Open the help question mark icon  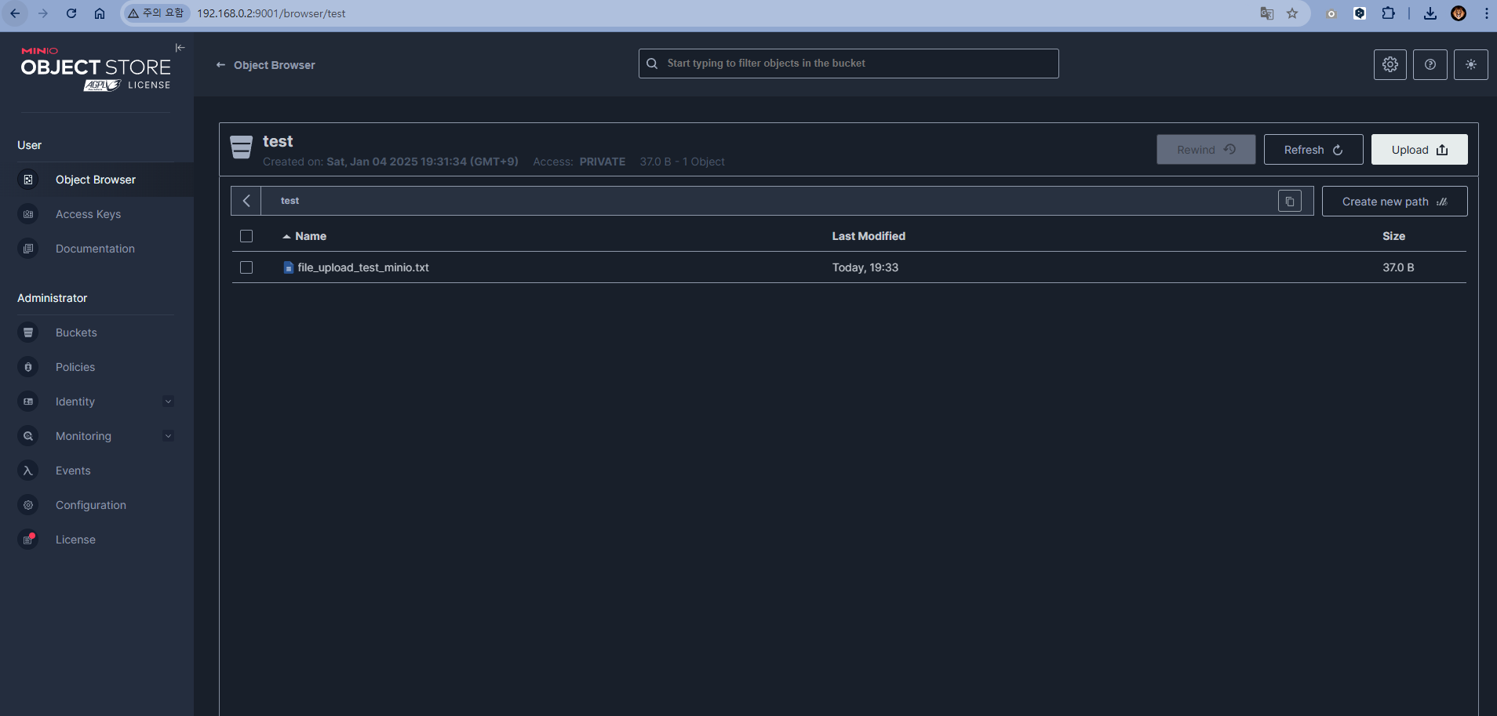point(1430,64)
